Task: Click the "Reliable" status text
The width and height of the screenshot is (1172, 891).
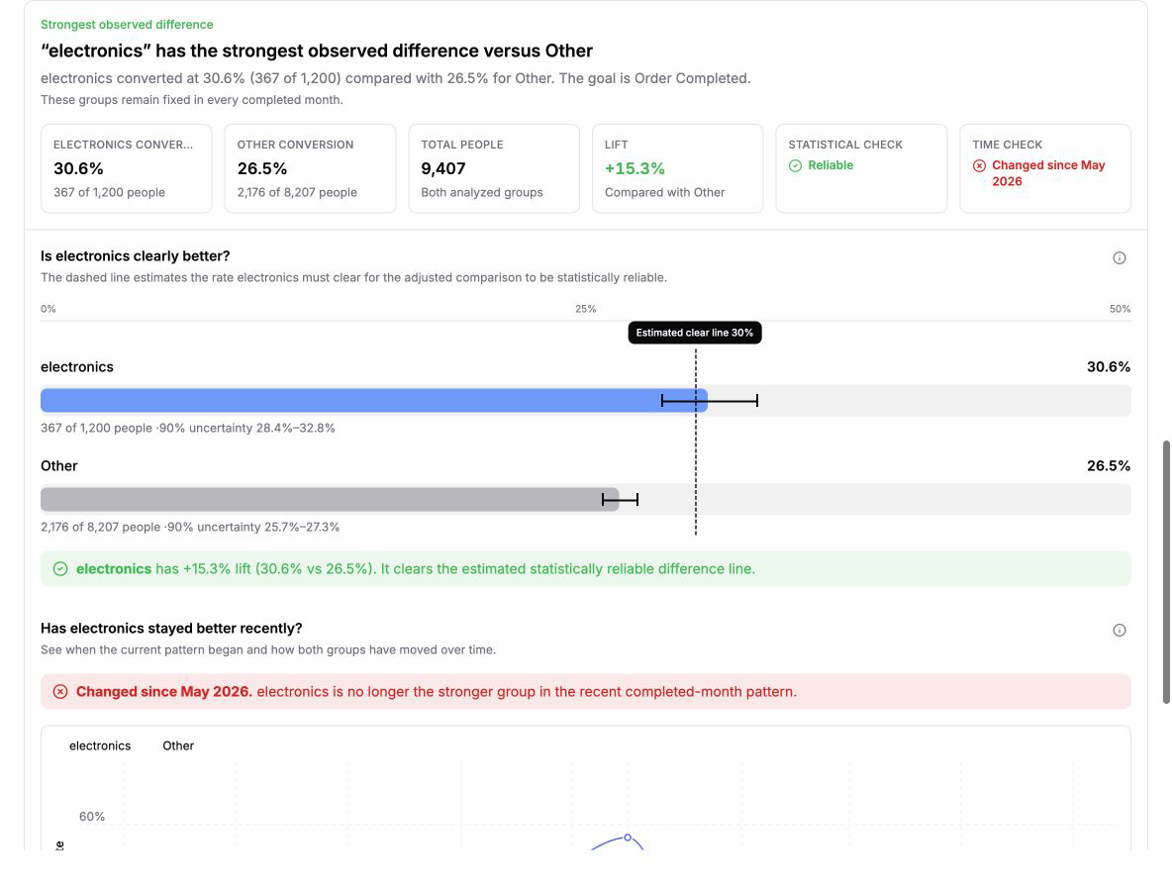Action: (830, 165)
